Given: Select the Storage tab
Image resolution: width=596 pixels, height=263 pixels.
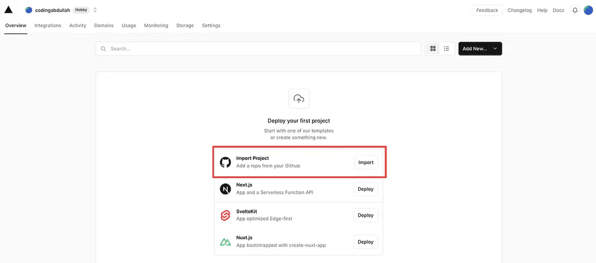Looking at the screenshot, I should [185, 25].
